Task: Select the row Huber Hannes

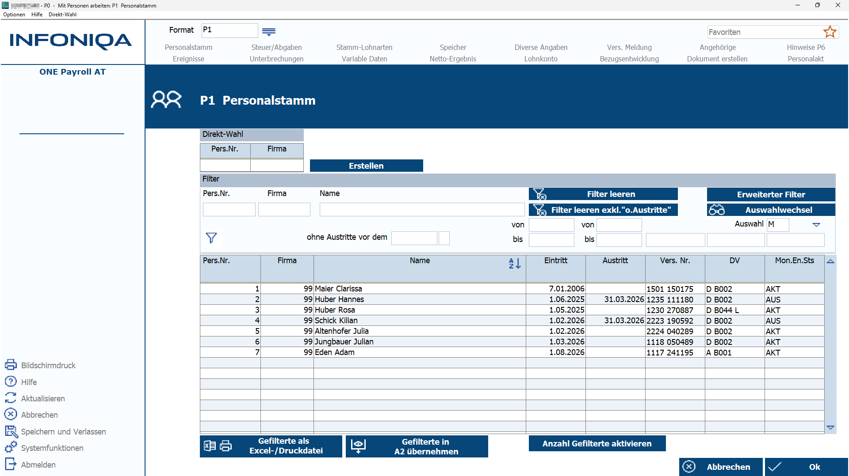Action: click(512, 299)
